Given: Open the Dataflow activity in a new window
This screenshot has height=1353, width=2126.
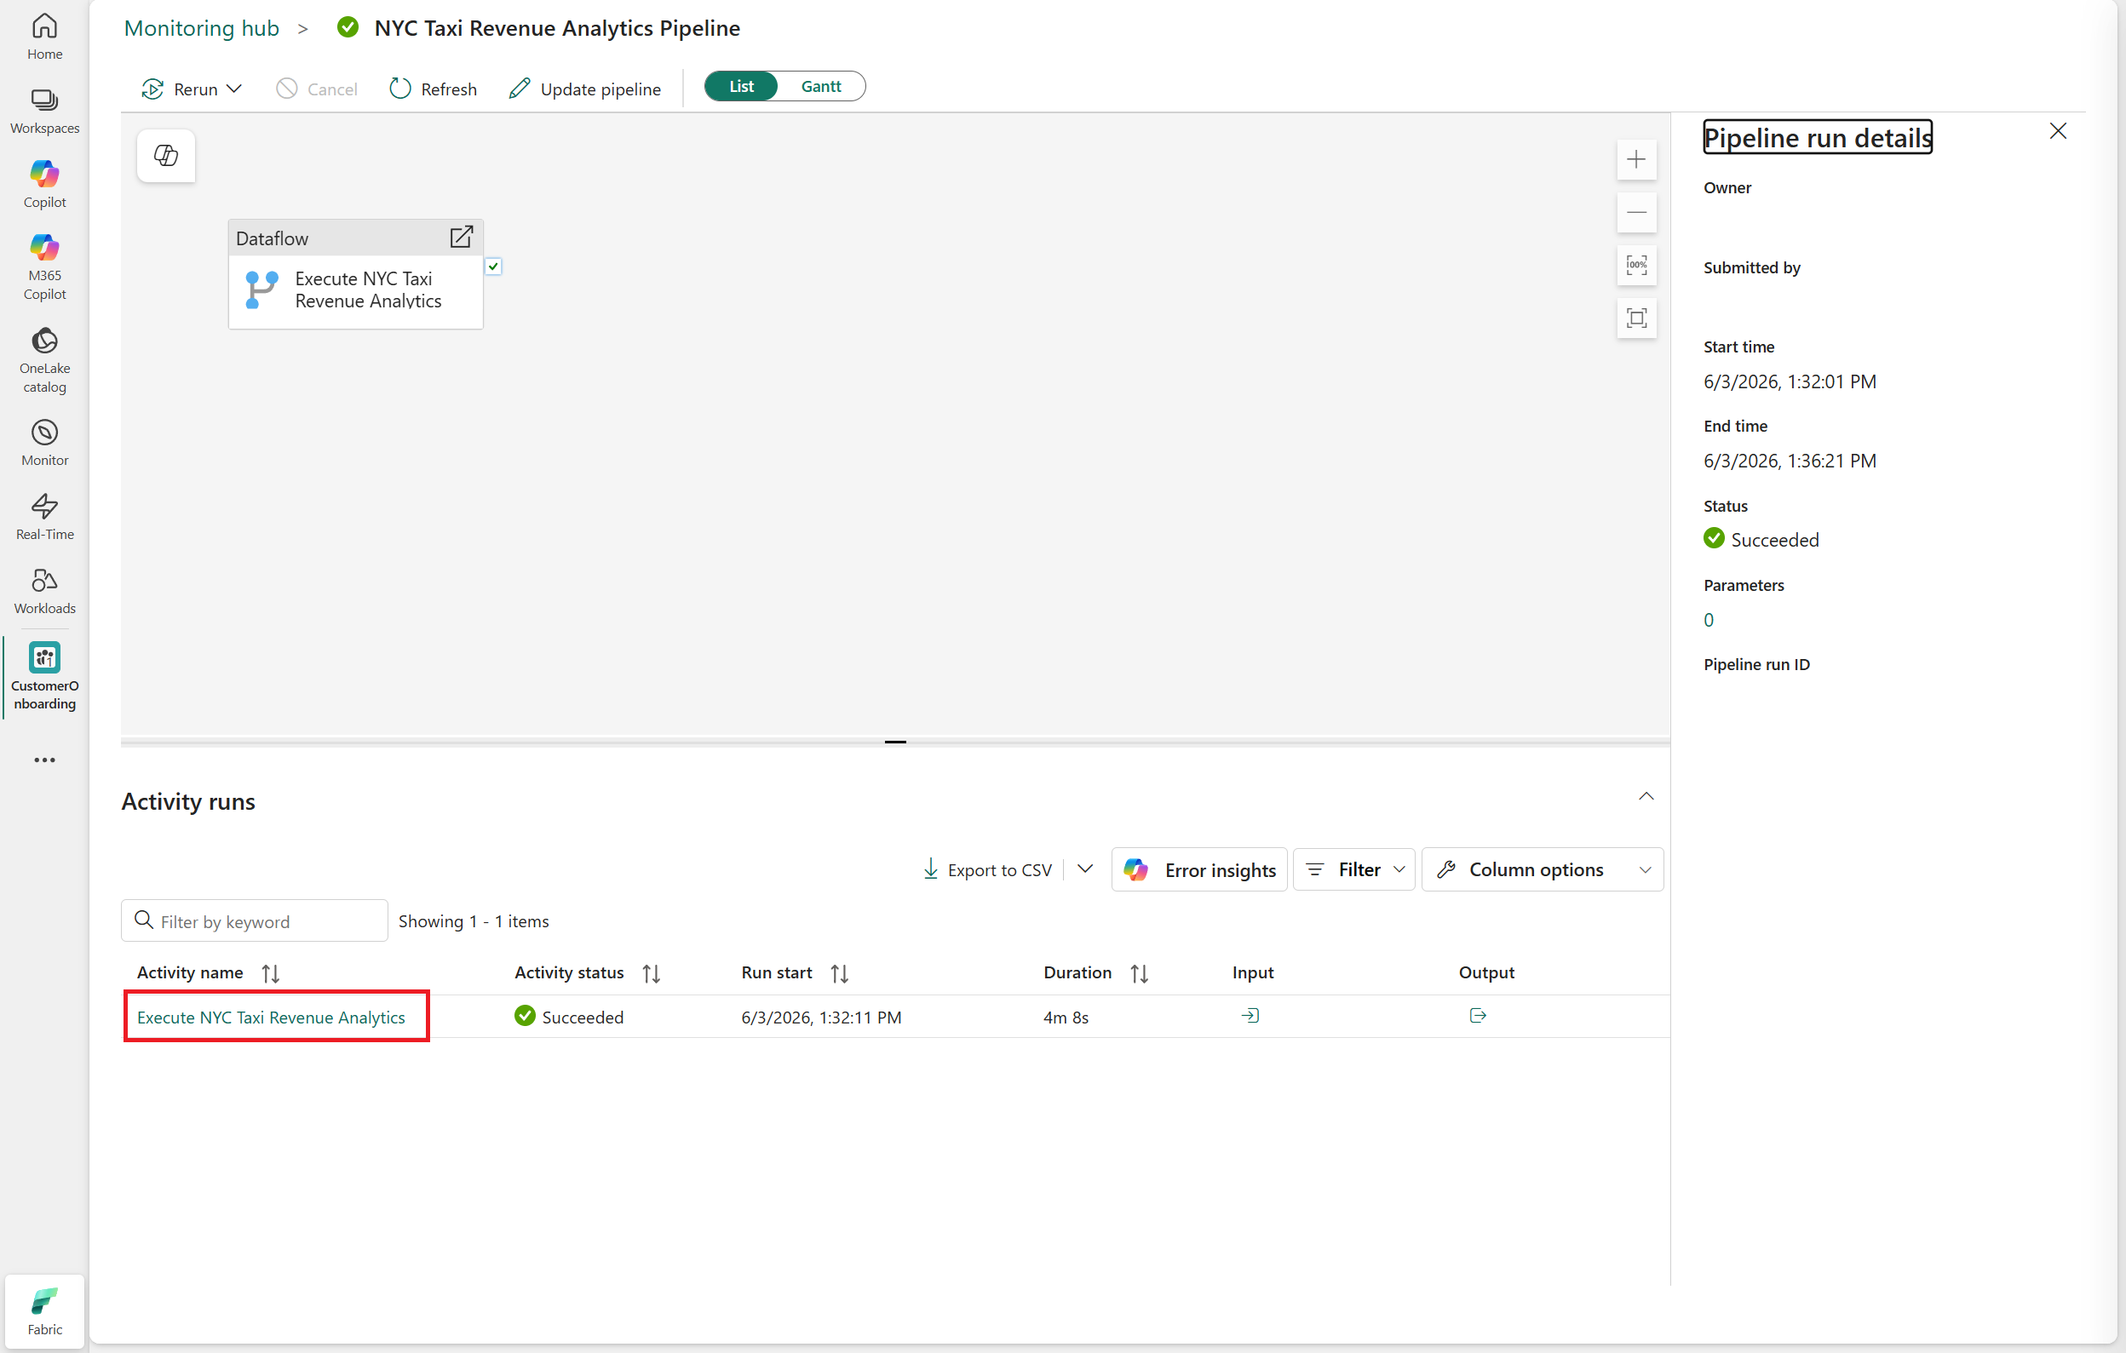Looking at the screenshot, I should click(x=462, y=238).
